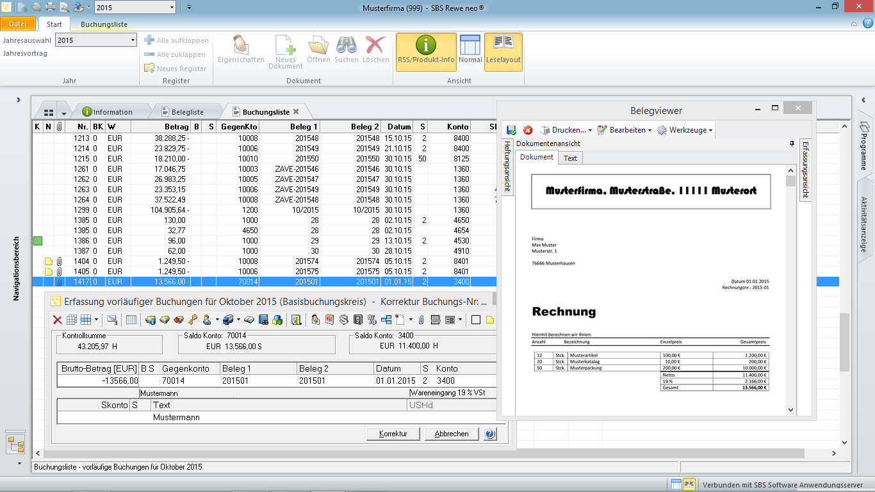
Task: Select the Text tab in Belegviewer
Action: coord(570,158)
